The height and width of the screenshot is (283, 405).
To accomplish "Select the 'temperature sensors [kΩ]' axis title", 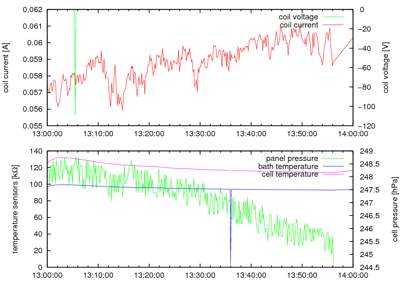I will tap(15, 209).
